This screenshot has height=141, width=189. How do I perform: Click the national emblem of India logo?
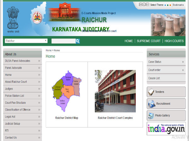tap(14, 20)
